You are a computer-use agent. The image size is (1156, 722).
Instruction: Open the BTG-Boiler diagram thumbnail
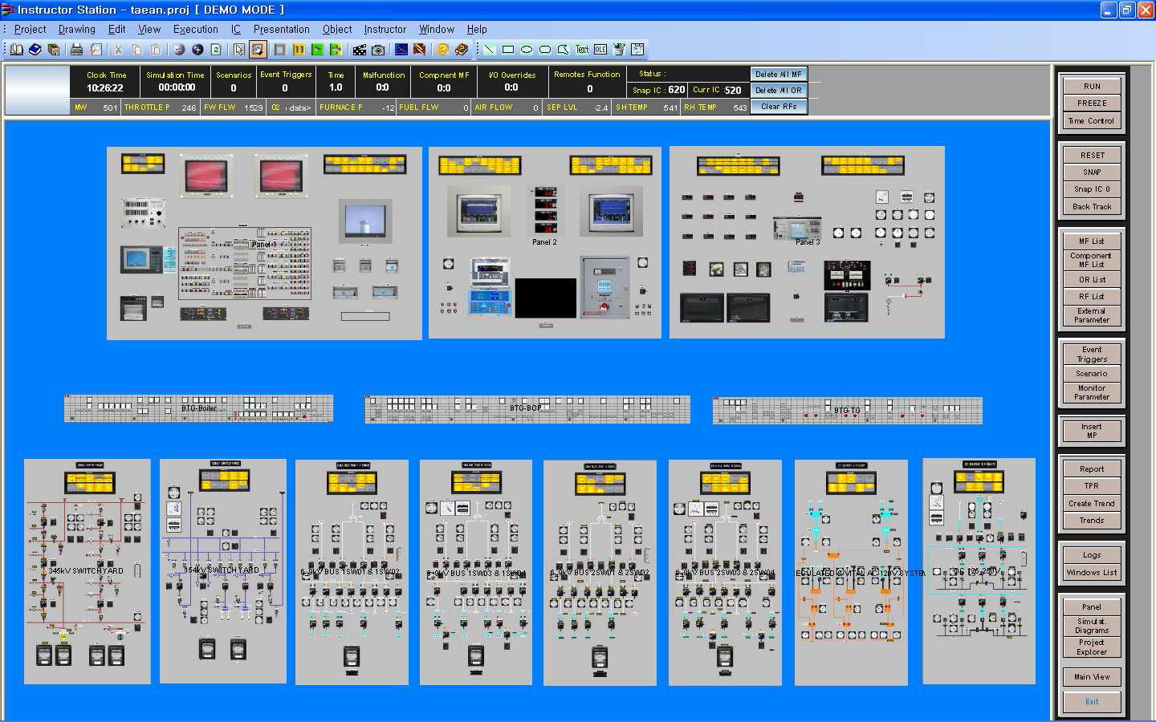(198, 408)
